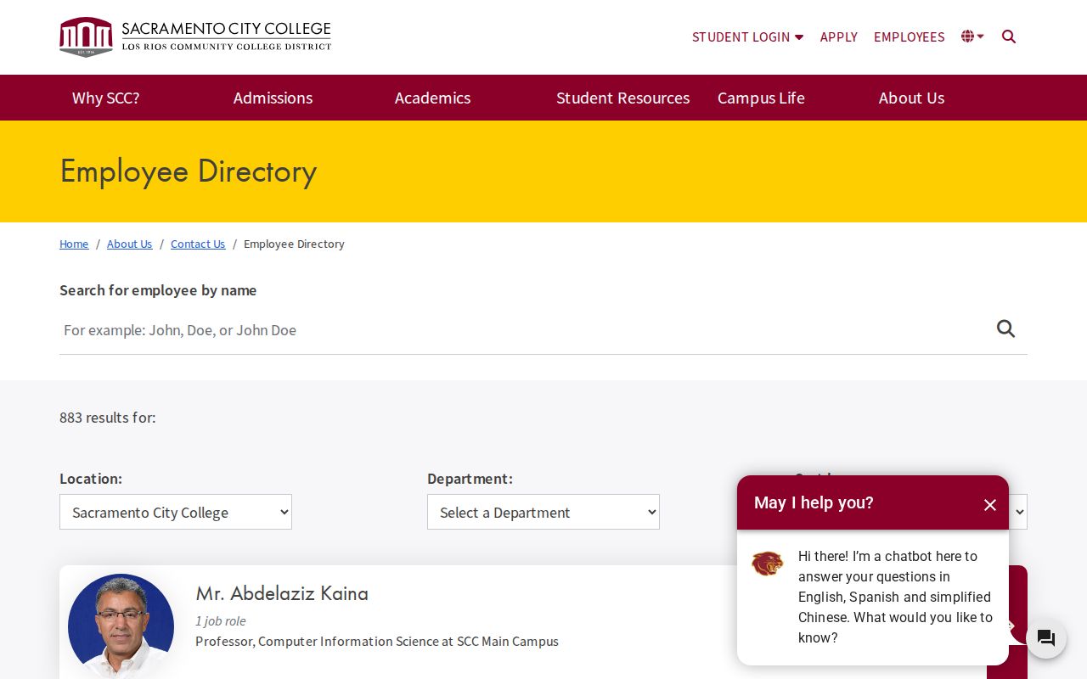Screen dimensions: 1087x679
Task: Click the Employee Directory page heading
Action: pos(188,171)
